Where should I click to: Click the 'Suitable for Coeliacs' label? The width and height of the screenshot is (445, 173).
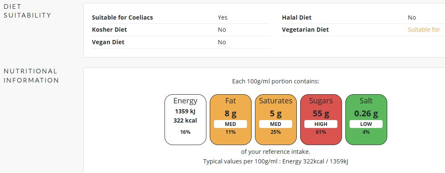pyautogui.click(x=122, y=18)
